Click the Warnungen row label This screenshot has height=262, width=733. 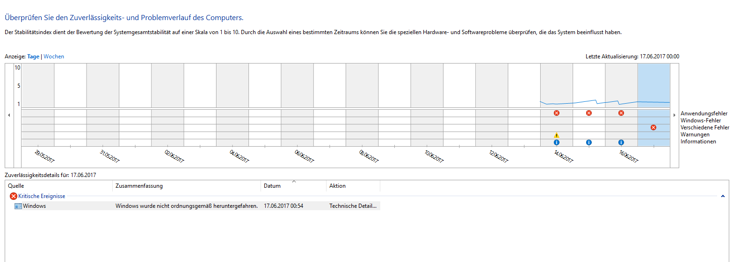pos(696,135)
